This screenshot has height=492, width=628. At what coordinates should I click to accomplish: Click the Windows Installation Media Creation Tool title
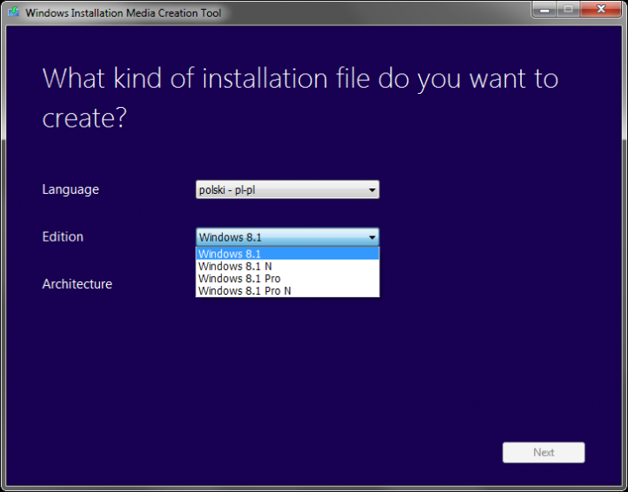[x=123, y=12]
